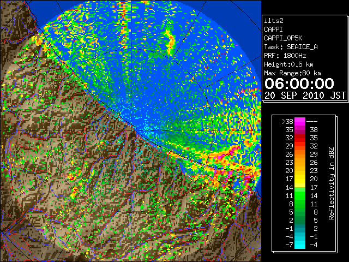Pick the bright green band beside 11 label
Viewport: 349px width, 262px height.
tap(300, 195)
